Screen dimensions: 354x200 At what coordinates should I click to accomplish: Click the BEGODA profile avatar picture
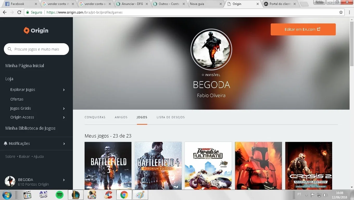pyautogui.click(x=211, y=49)
